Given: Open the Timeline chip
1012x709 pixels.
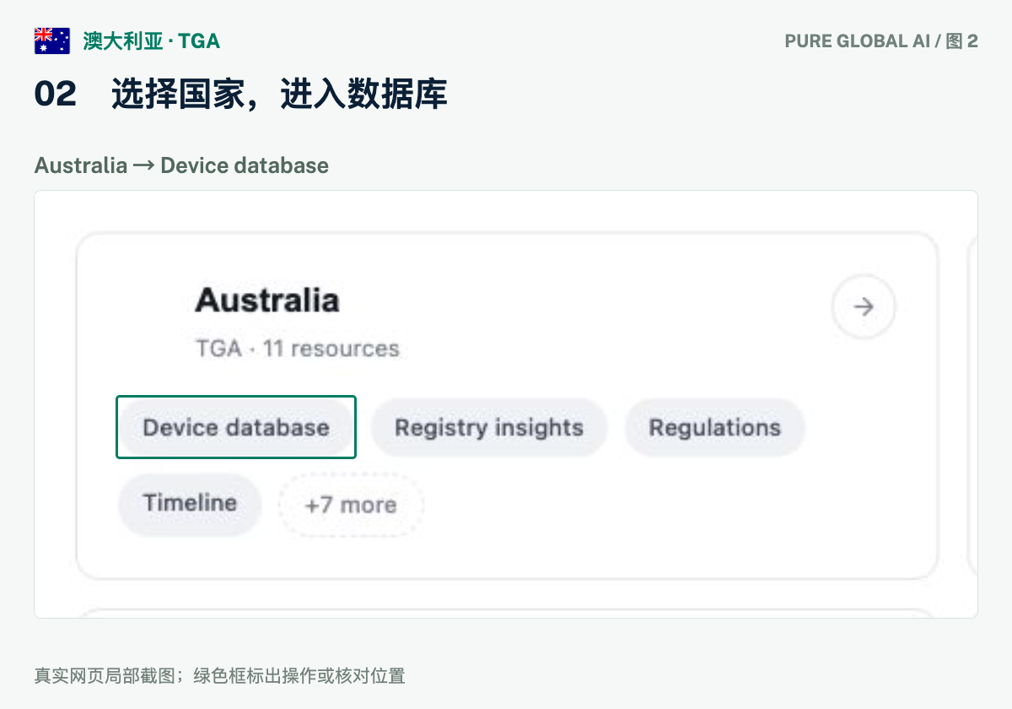Looking at the screenshot, I should (x=190, y=504).
